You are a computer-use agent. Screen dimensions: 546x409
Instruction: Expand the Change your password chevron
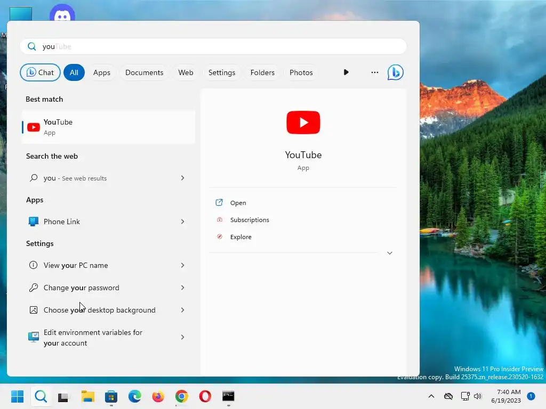(182, 288)
